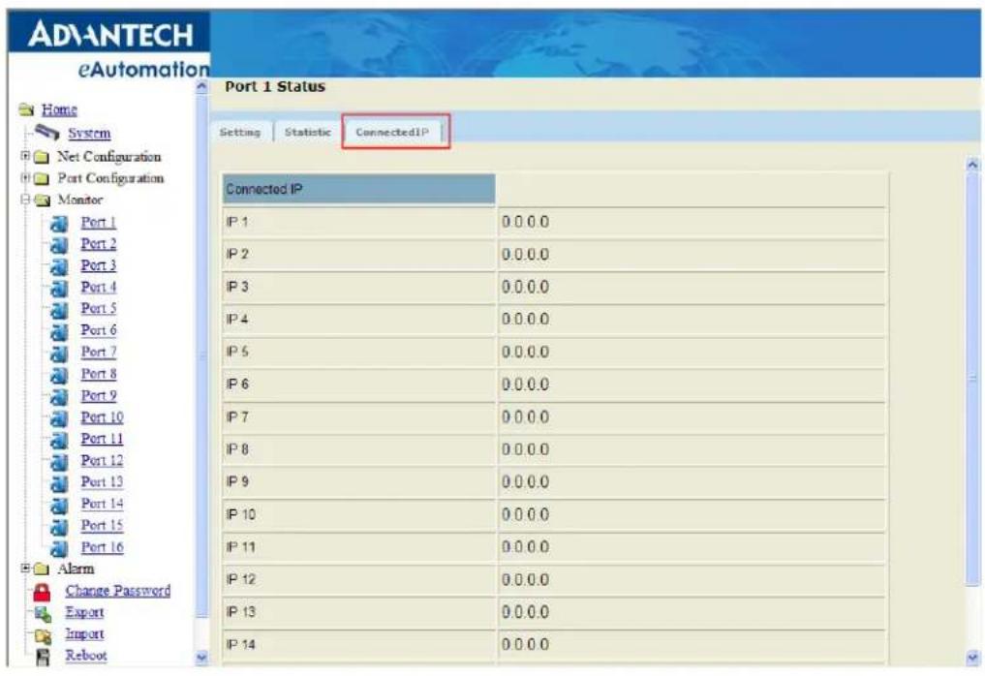
Task: Click the 0.0.0.0 value for IP 10
Action: [525, 514]
